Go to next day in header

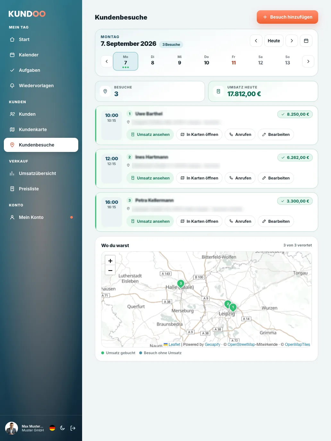(x=292, y=41)
